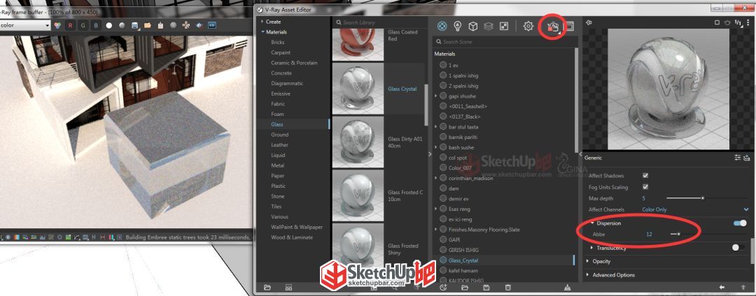Click the Abbe value field showing 12
The height and width of the screenshot is (296, 756).
coord(650,234)
